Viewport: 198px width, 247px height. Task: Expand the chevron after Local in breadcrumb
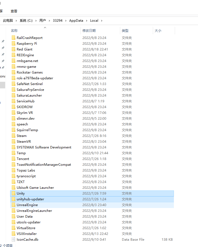[x=102, y=21]
